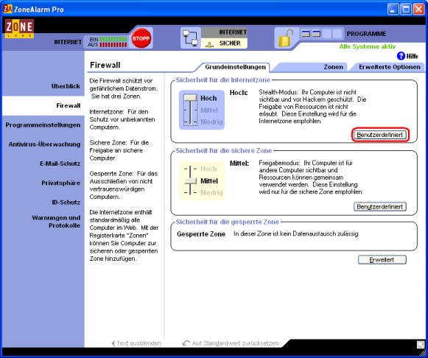Screen dimensions: 428x358
Task: Click the 'Sicherheit für die sichere Zone' heading
Action: [223, 150]
